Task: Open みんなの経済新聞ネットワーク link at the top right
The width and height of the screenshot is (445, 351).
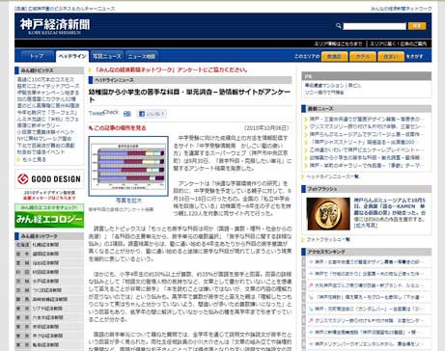Action: (401, 9)
